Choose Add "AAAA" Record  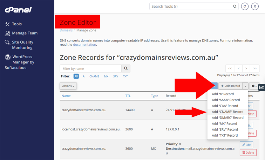tap(227, 100)
